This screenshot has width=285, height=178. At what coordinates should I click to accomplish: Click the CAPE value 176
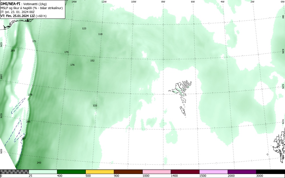(x=72, y=65)
